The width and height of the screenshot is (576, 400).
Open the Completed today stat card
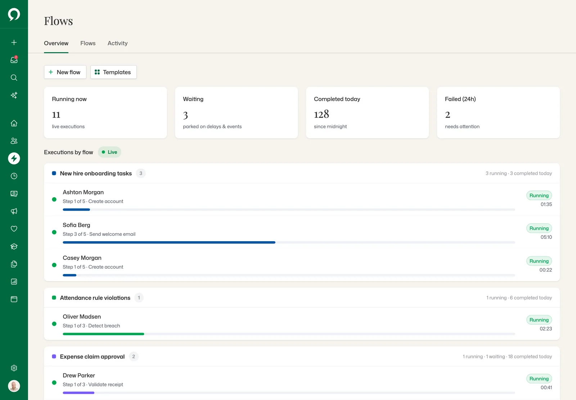368,113
